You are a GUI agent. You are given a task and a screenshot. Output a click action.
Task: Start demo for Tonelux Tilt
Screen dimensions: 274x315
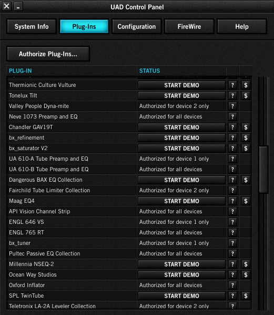pos(182,96)
